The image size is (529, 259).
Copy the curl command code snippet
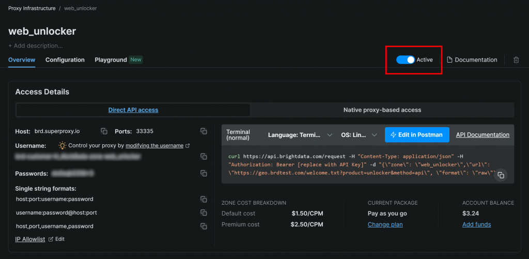point(500,175)
